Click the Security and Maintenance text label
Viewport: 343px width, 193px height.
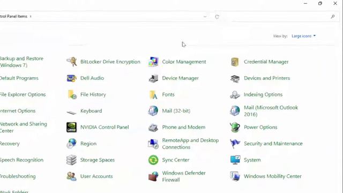[x=273, y=144]
